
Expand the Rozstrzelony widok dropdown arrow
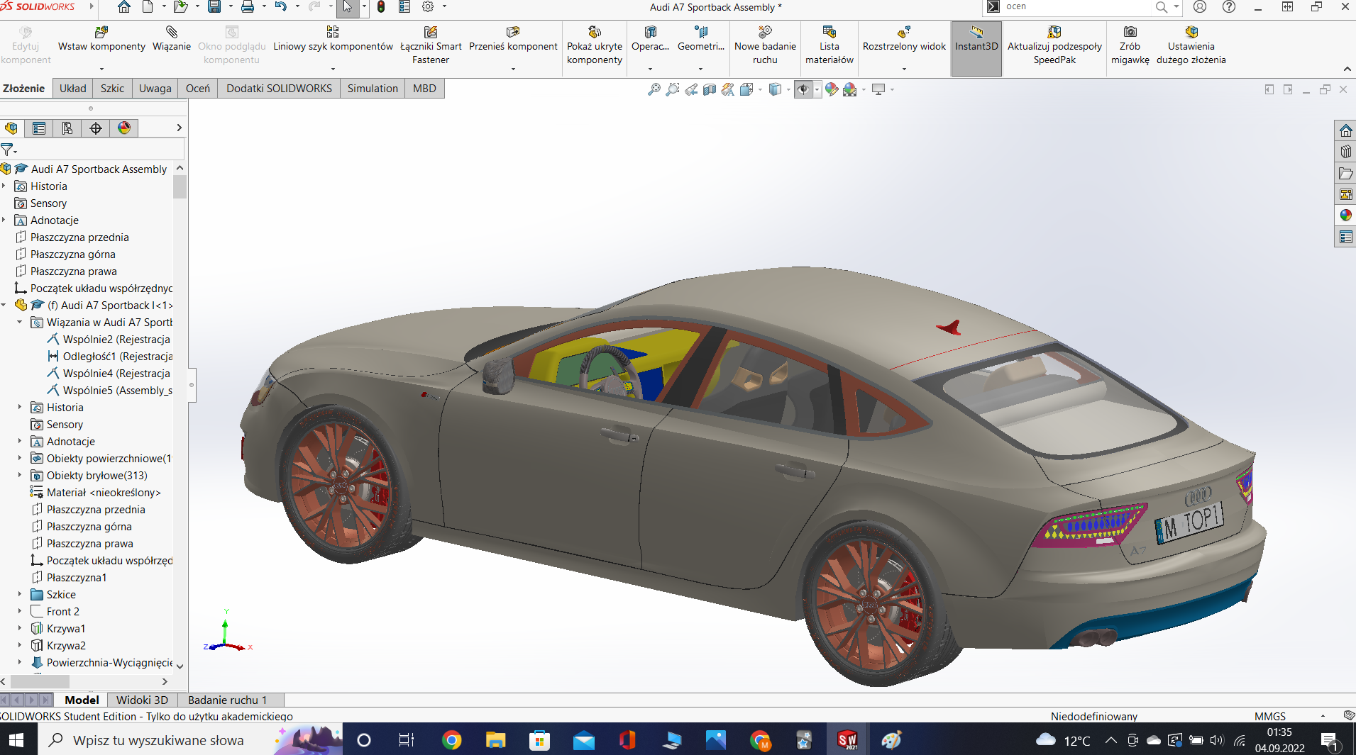(x=904, y=69)
